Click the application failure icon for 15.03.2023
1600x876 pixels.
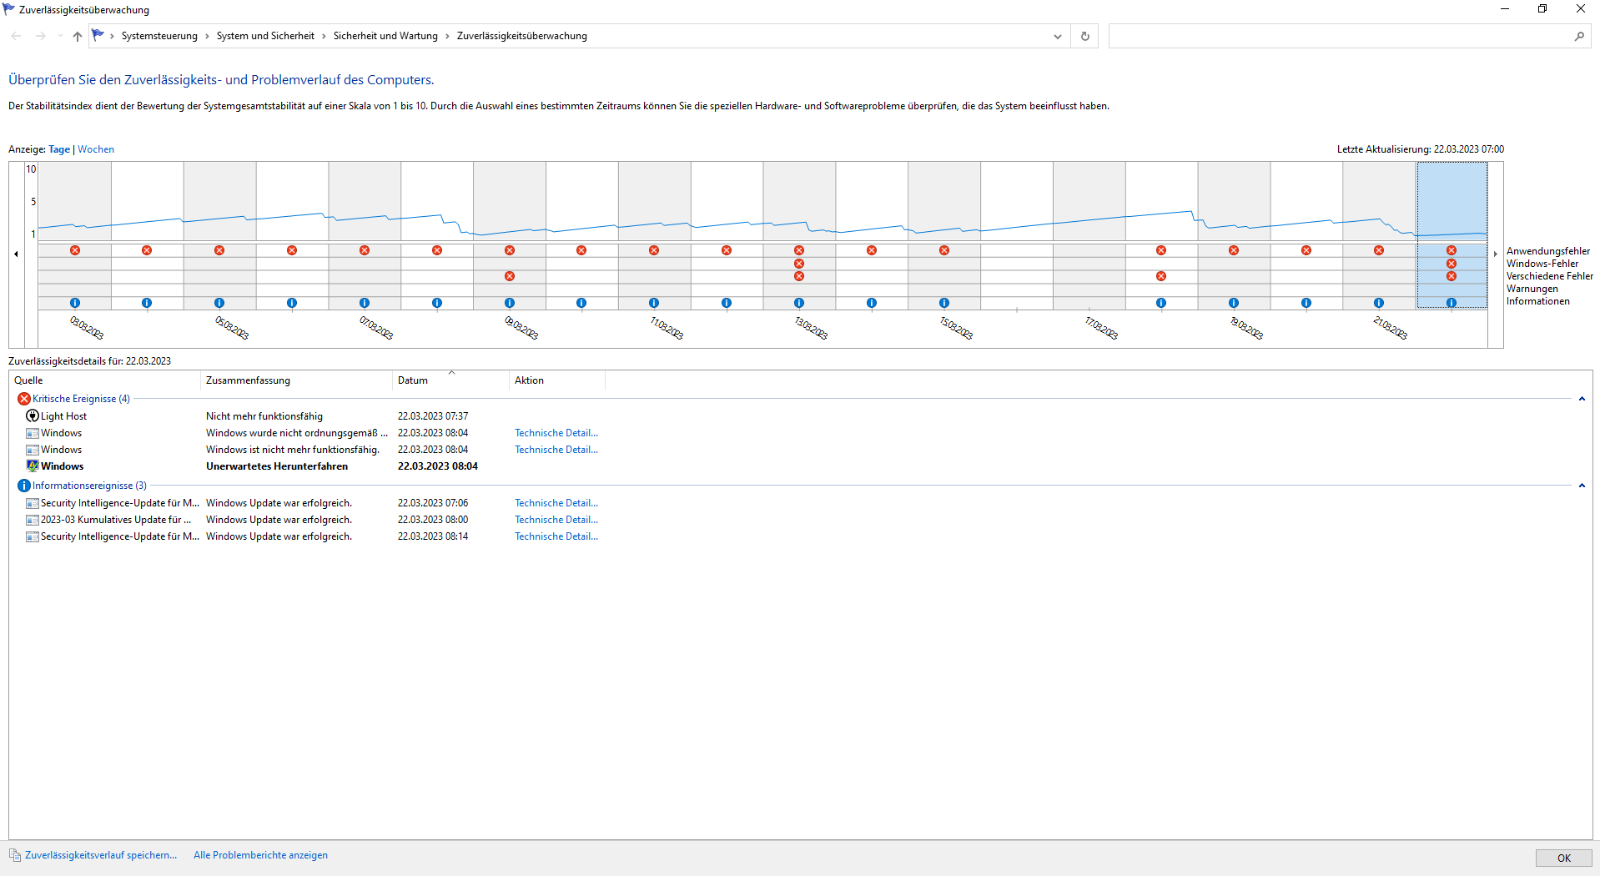point(944,250)
